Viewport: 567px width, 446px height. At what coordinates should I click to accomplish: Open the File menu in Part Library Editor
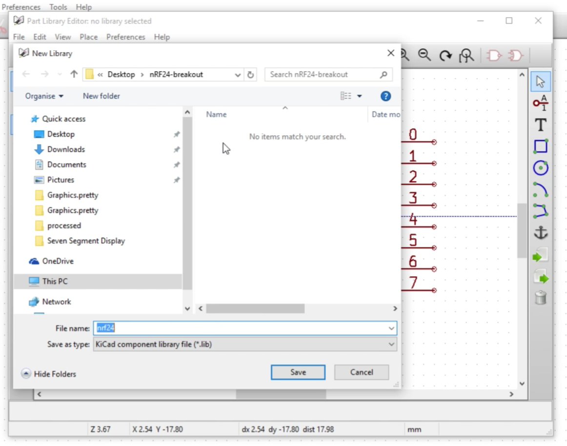point(19,37)
